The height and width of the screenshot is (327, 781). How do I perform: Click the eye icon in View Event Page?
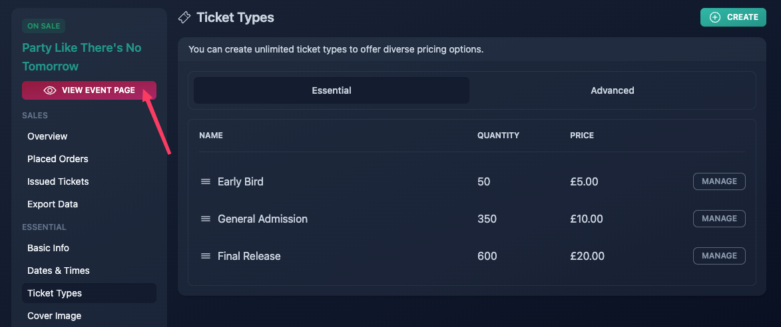click(50, 90)
